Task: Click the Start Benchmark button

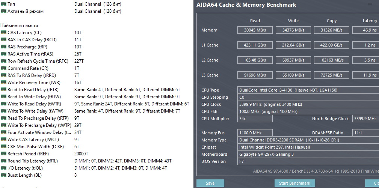Action: [x=294, y=183]
